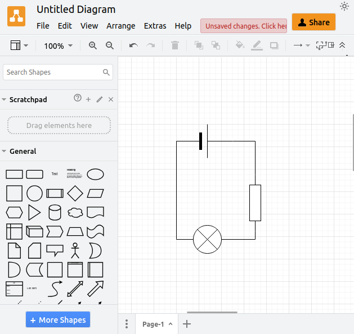
Task: Open the File menu
Action: click(x=43, y=26)
